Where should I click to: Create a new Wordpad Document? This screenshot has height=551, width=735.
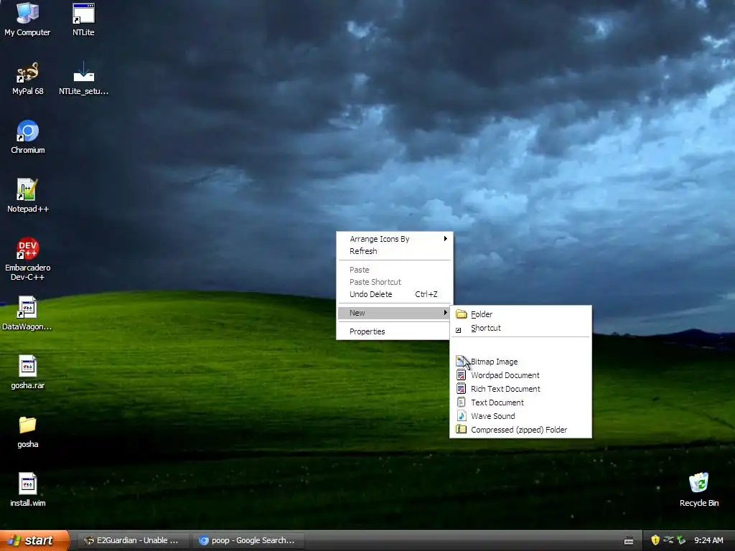pyautogui.click(x=520, y=375)
